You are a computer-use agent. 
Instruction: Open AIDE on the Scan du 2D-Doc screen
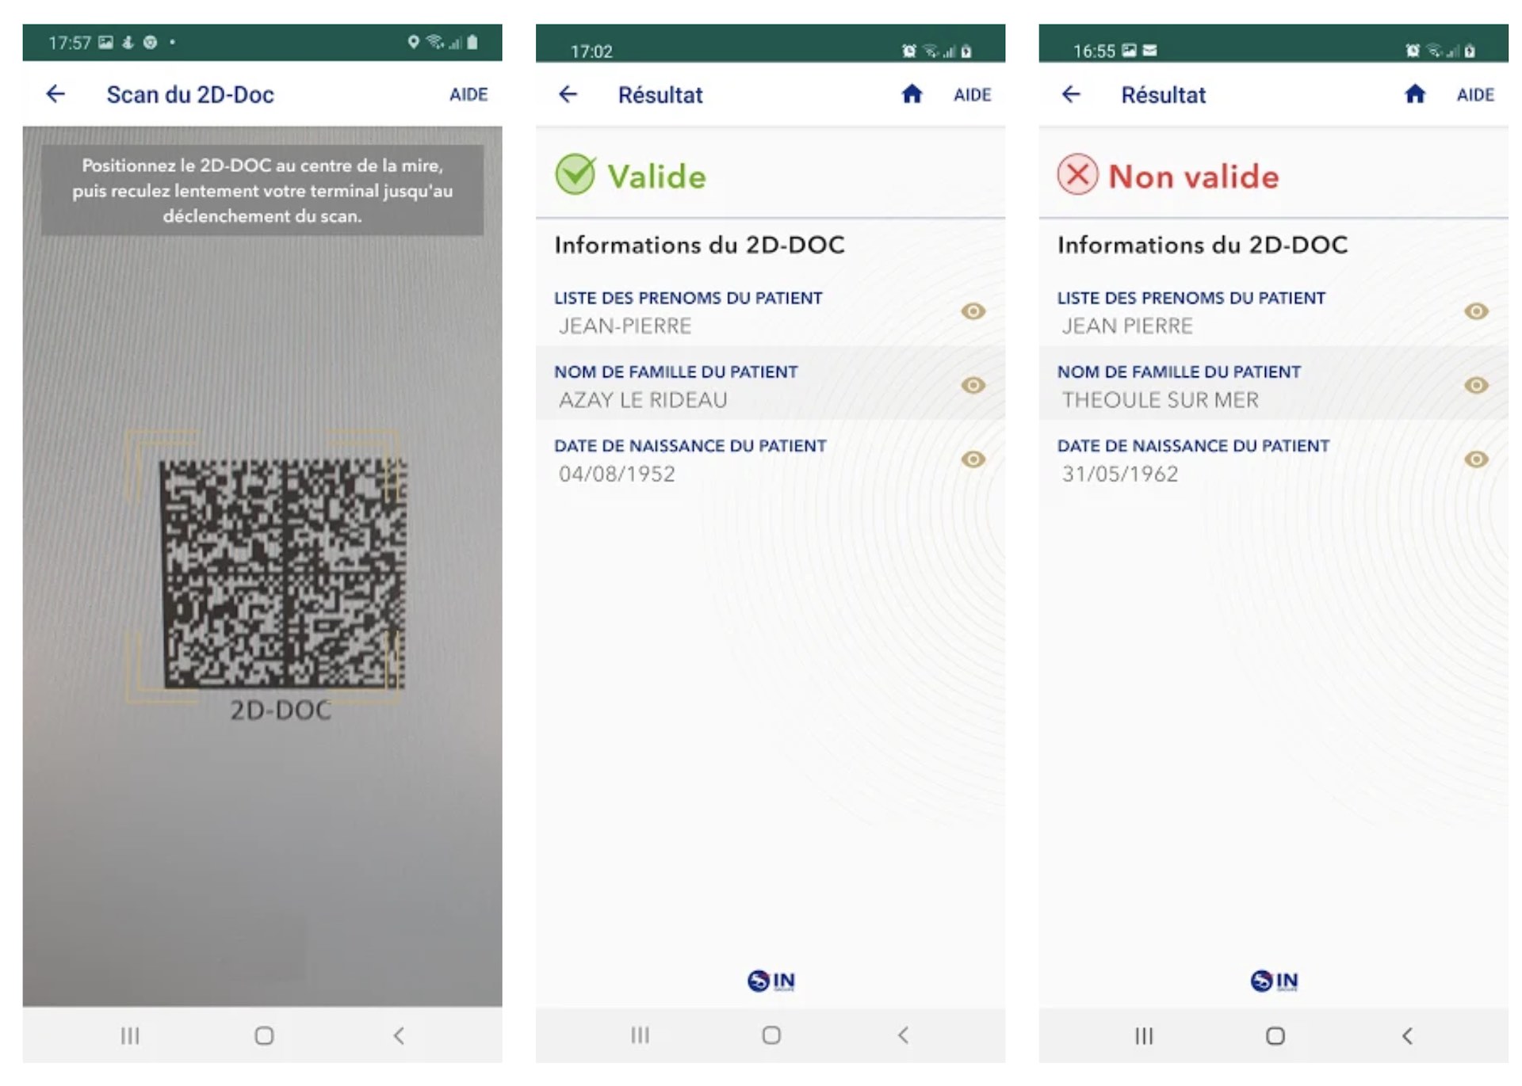coord(468,95)
